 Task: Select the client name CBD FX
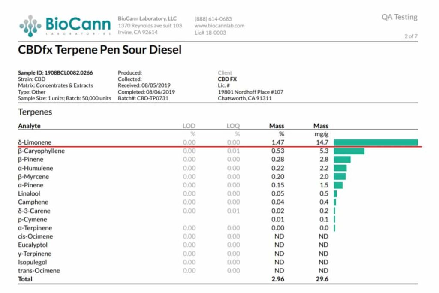point(227,79)
